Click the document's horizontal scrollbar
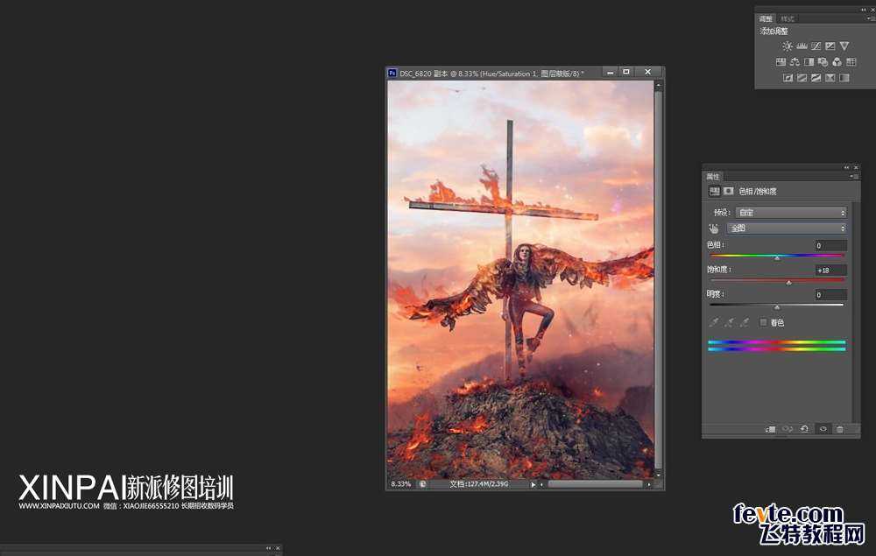Image resolution: width=876 pixels, height=556 pixels. 595,484
